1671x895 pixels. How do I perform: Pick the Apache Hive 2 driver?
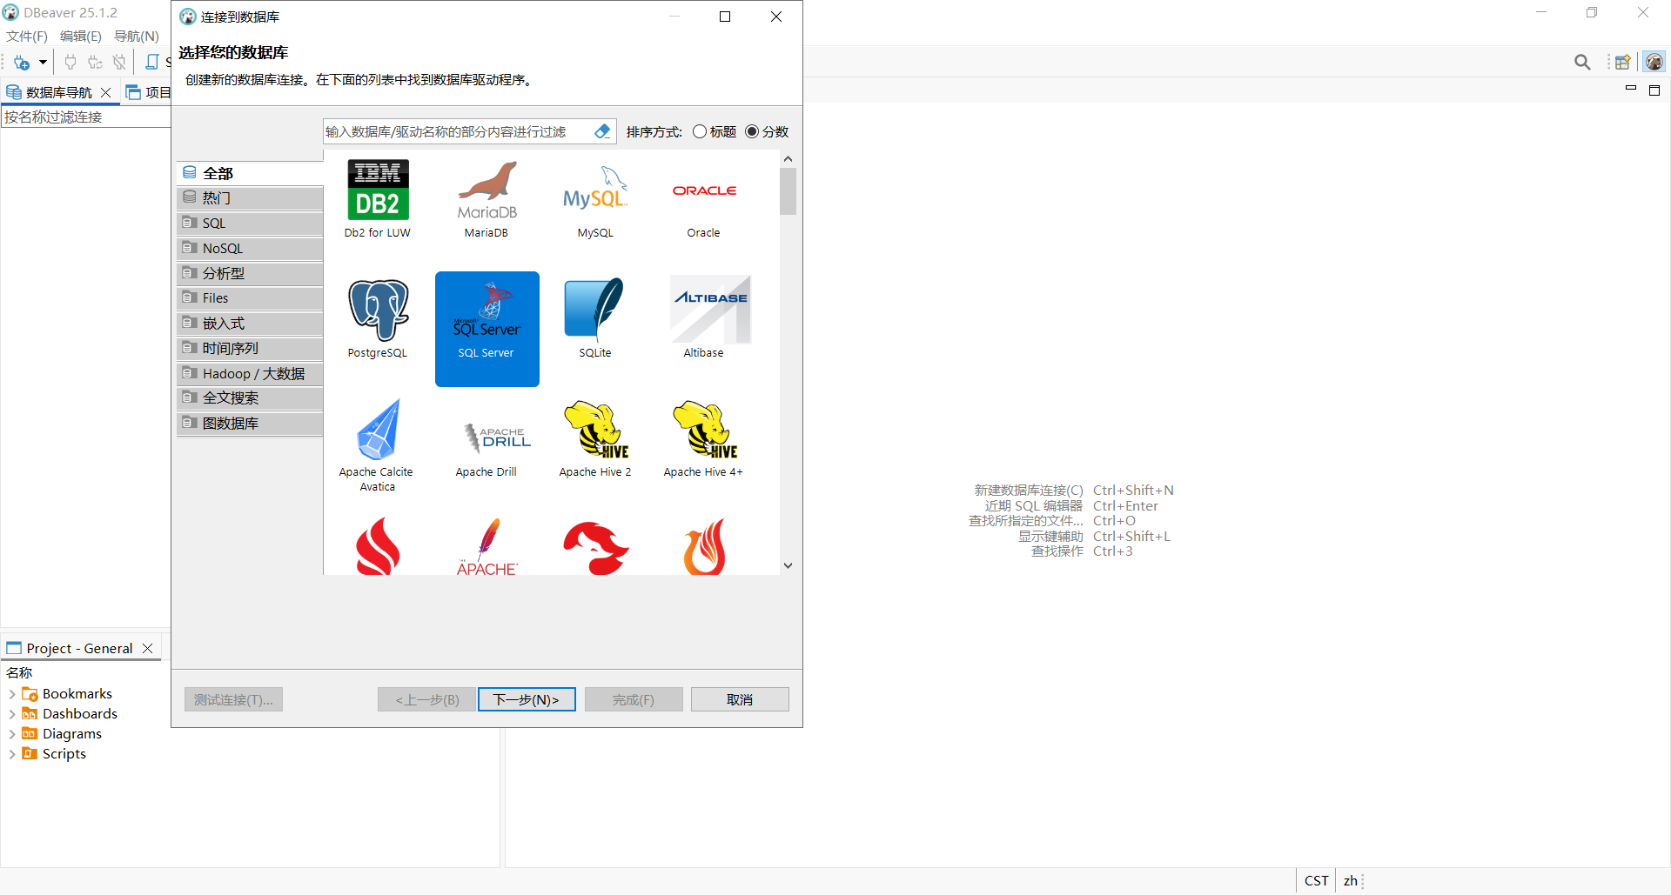coord(595,438)
